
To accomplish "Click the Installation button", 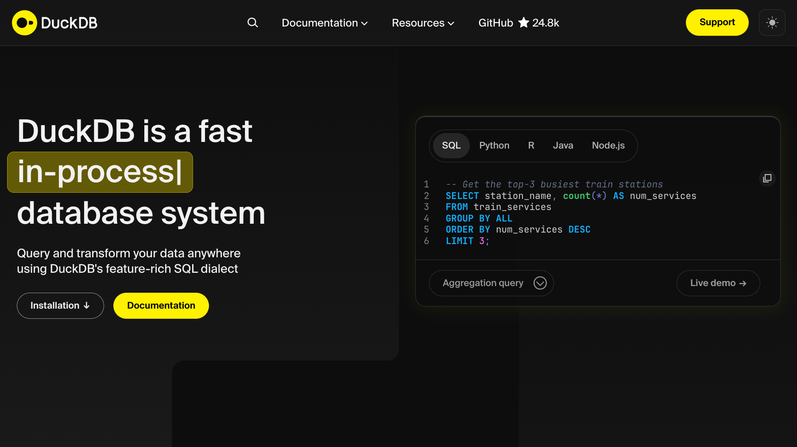I will point(60,306).
